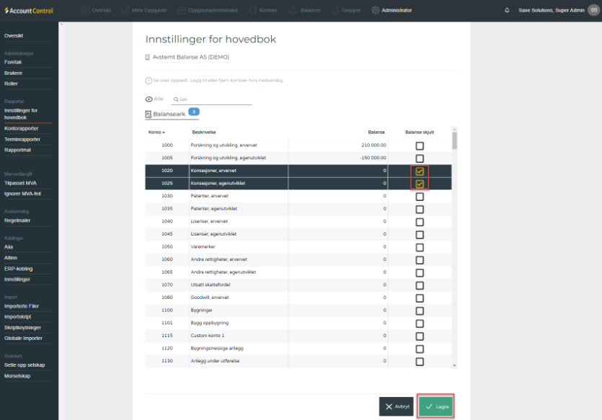Open the Administrator gear menu

click(392, 10)
